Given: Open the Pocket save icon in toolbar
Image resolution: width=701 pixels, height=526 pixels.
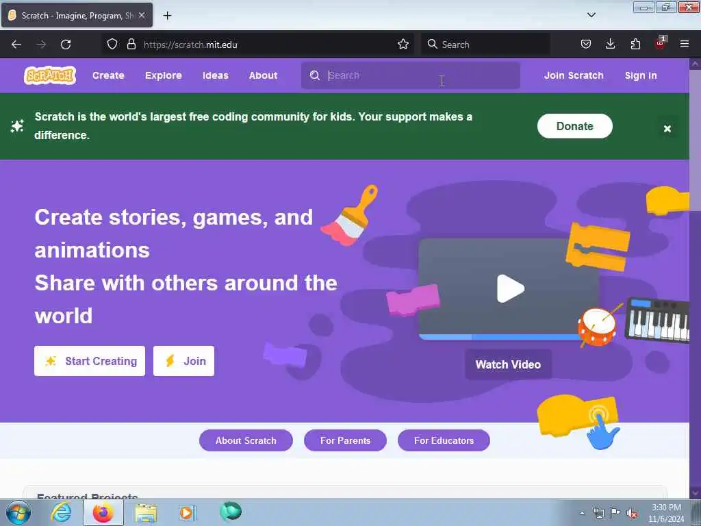Looking at the screenshot, I should coord(586,45).
